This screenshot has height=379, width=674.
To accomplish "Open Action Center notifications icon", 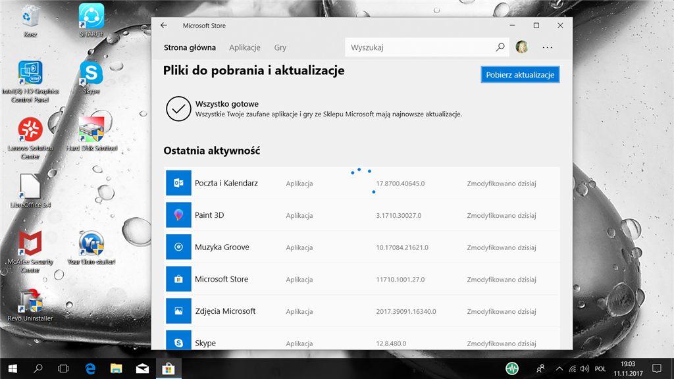I will click(657, 368).
